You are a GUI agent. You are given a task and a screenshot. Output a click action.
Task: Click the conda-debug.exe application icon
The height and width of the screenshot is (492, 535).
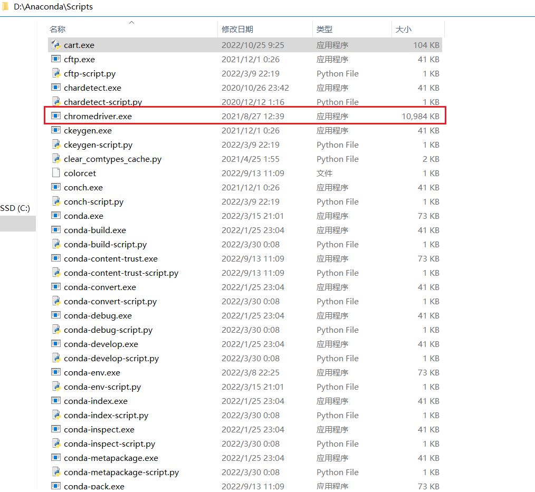tap(55, 315)
